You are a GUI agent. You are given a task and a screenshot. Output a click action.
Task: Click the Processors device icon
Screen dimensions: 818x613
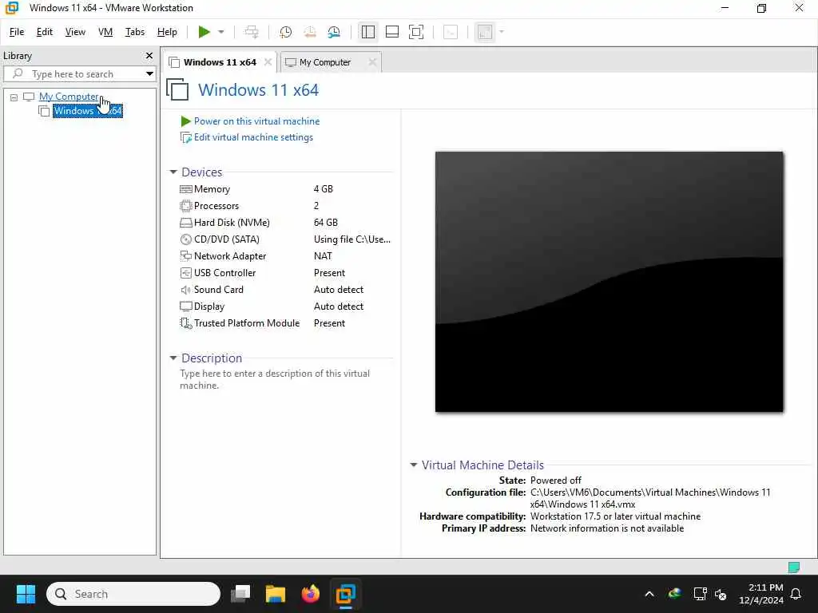point(185,206)
